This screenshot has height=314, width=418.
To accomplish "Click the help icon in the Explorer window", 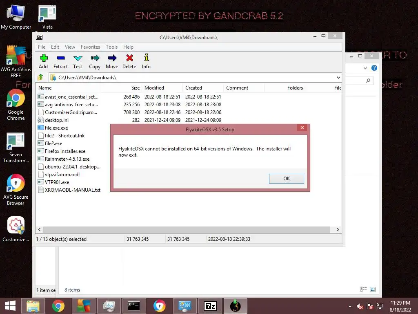I will [374, 68].
